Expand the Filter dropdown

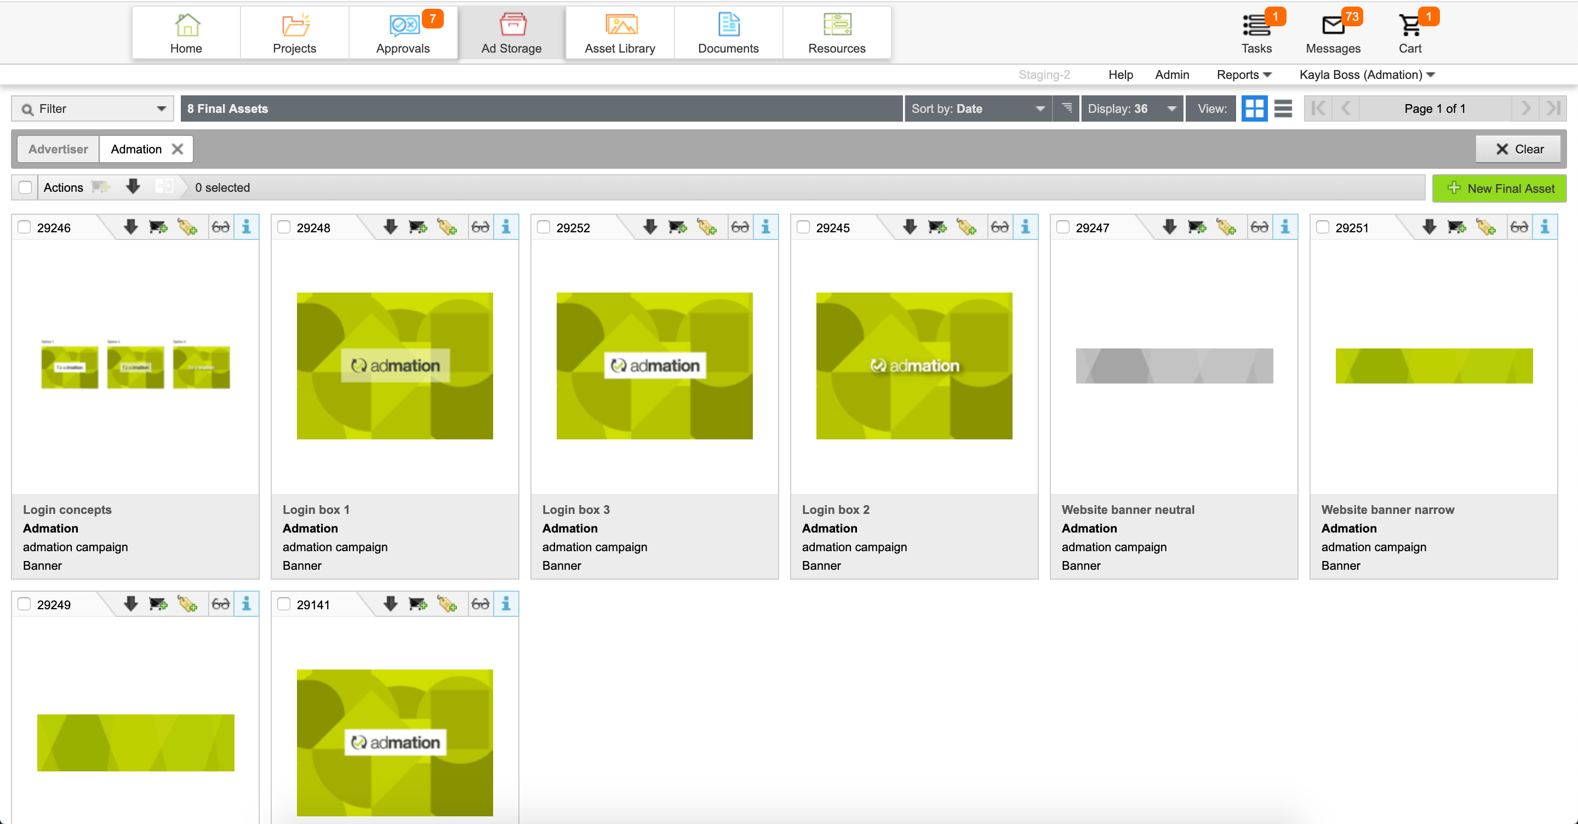tap(93, 108)
